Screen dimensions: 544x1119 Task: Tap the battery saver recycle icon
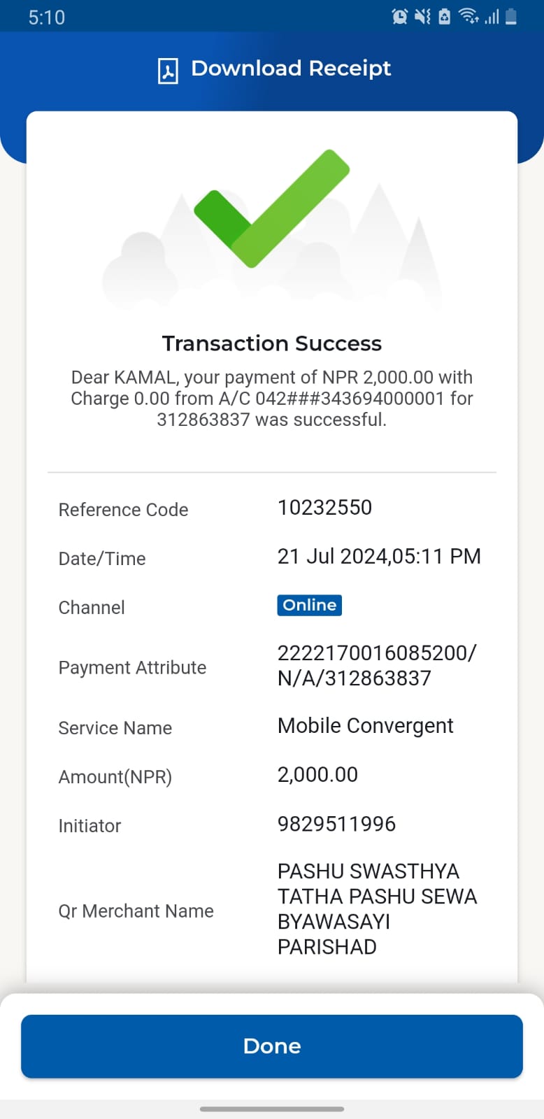445,16
